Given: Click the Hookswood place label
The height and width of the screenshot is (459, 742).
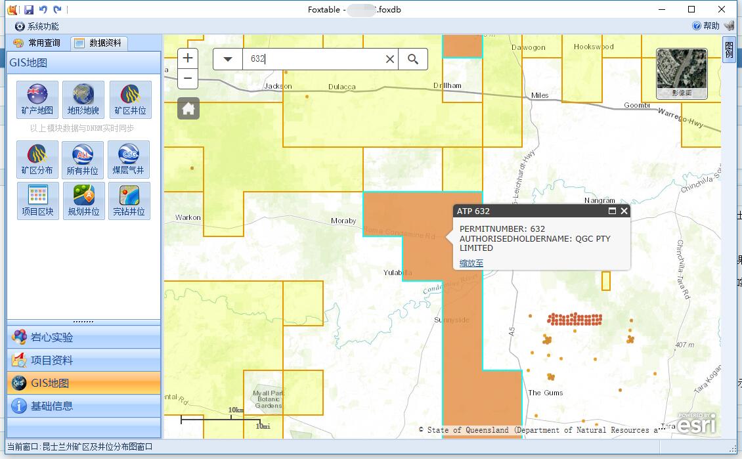Looking at the screenshot, I should click(x=594, y=47).
